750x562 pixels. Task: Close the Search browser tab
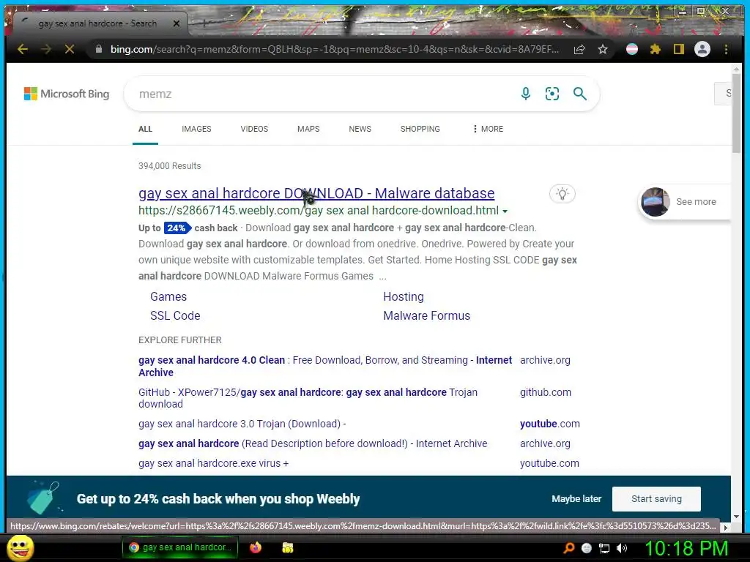177,23
